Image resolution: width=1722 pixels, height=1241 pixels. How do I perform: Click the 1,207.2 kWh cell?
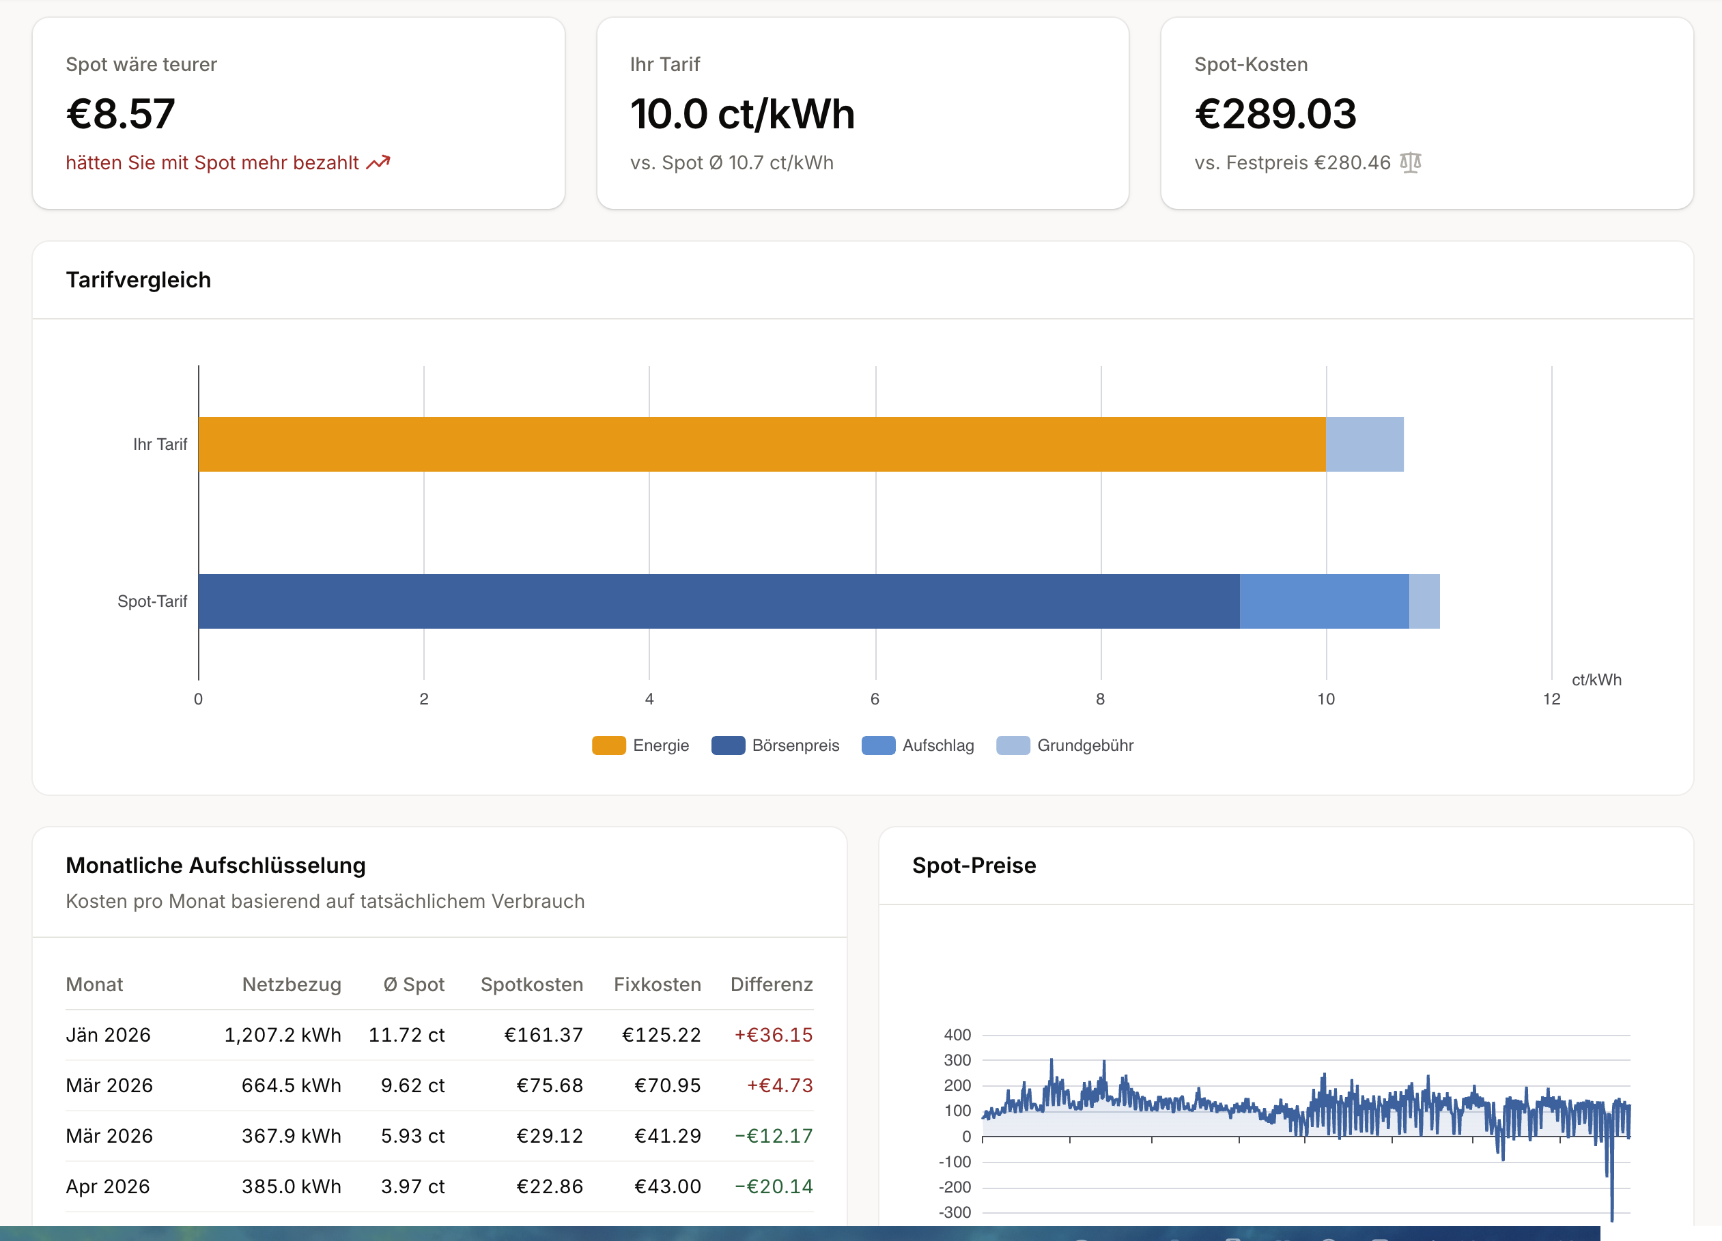(x=283, y=1035)
